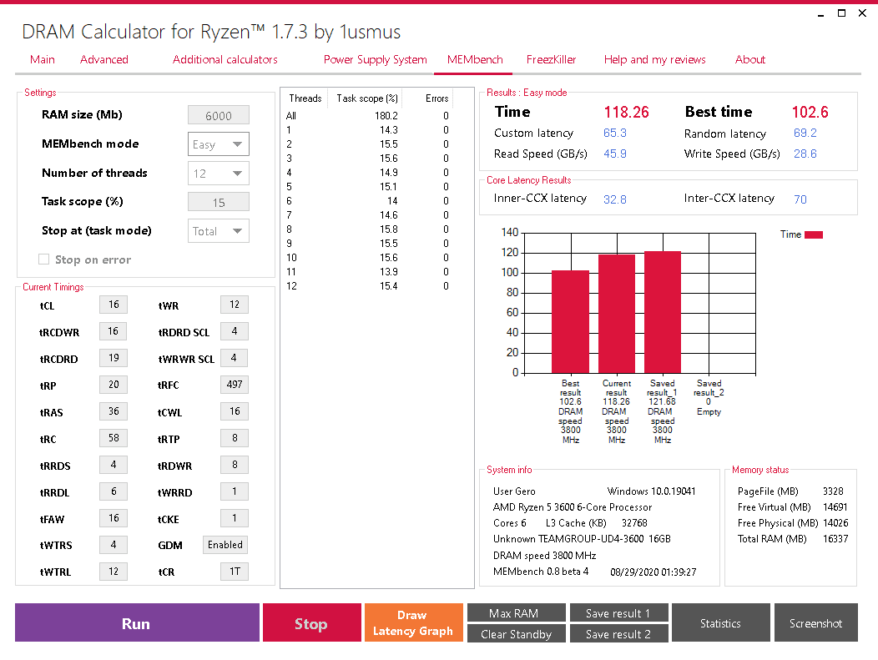The width and height of the screenshot is (878, 660).
Task: Click the Threads column header
Action: click(305, 98)
